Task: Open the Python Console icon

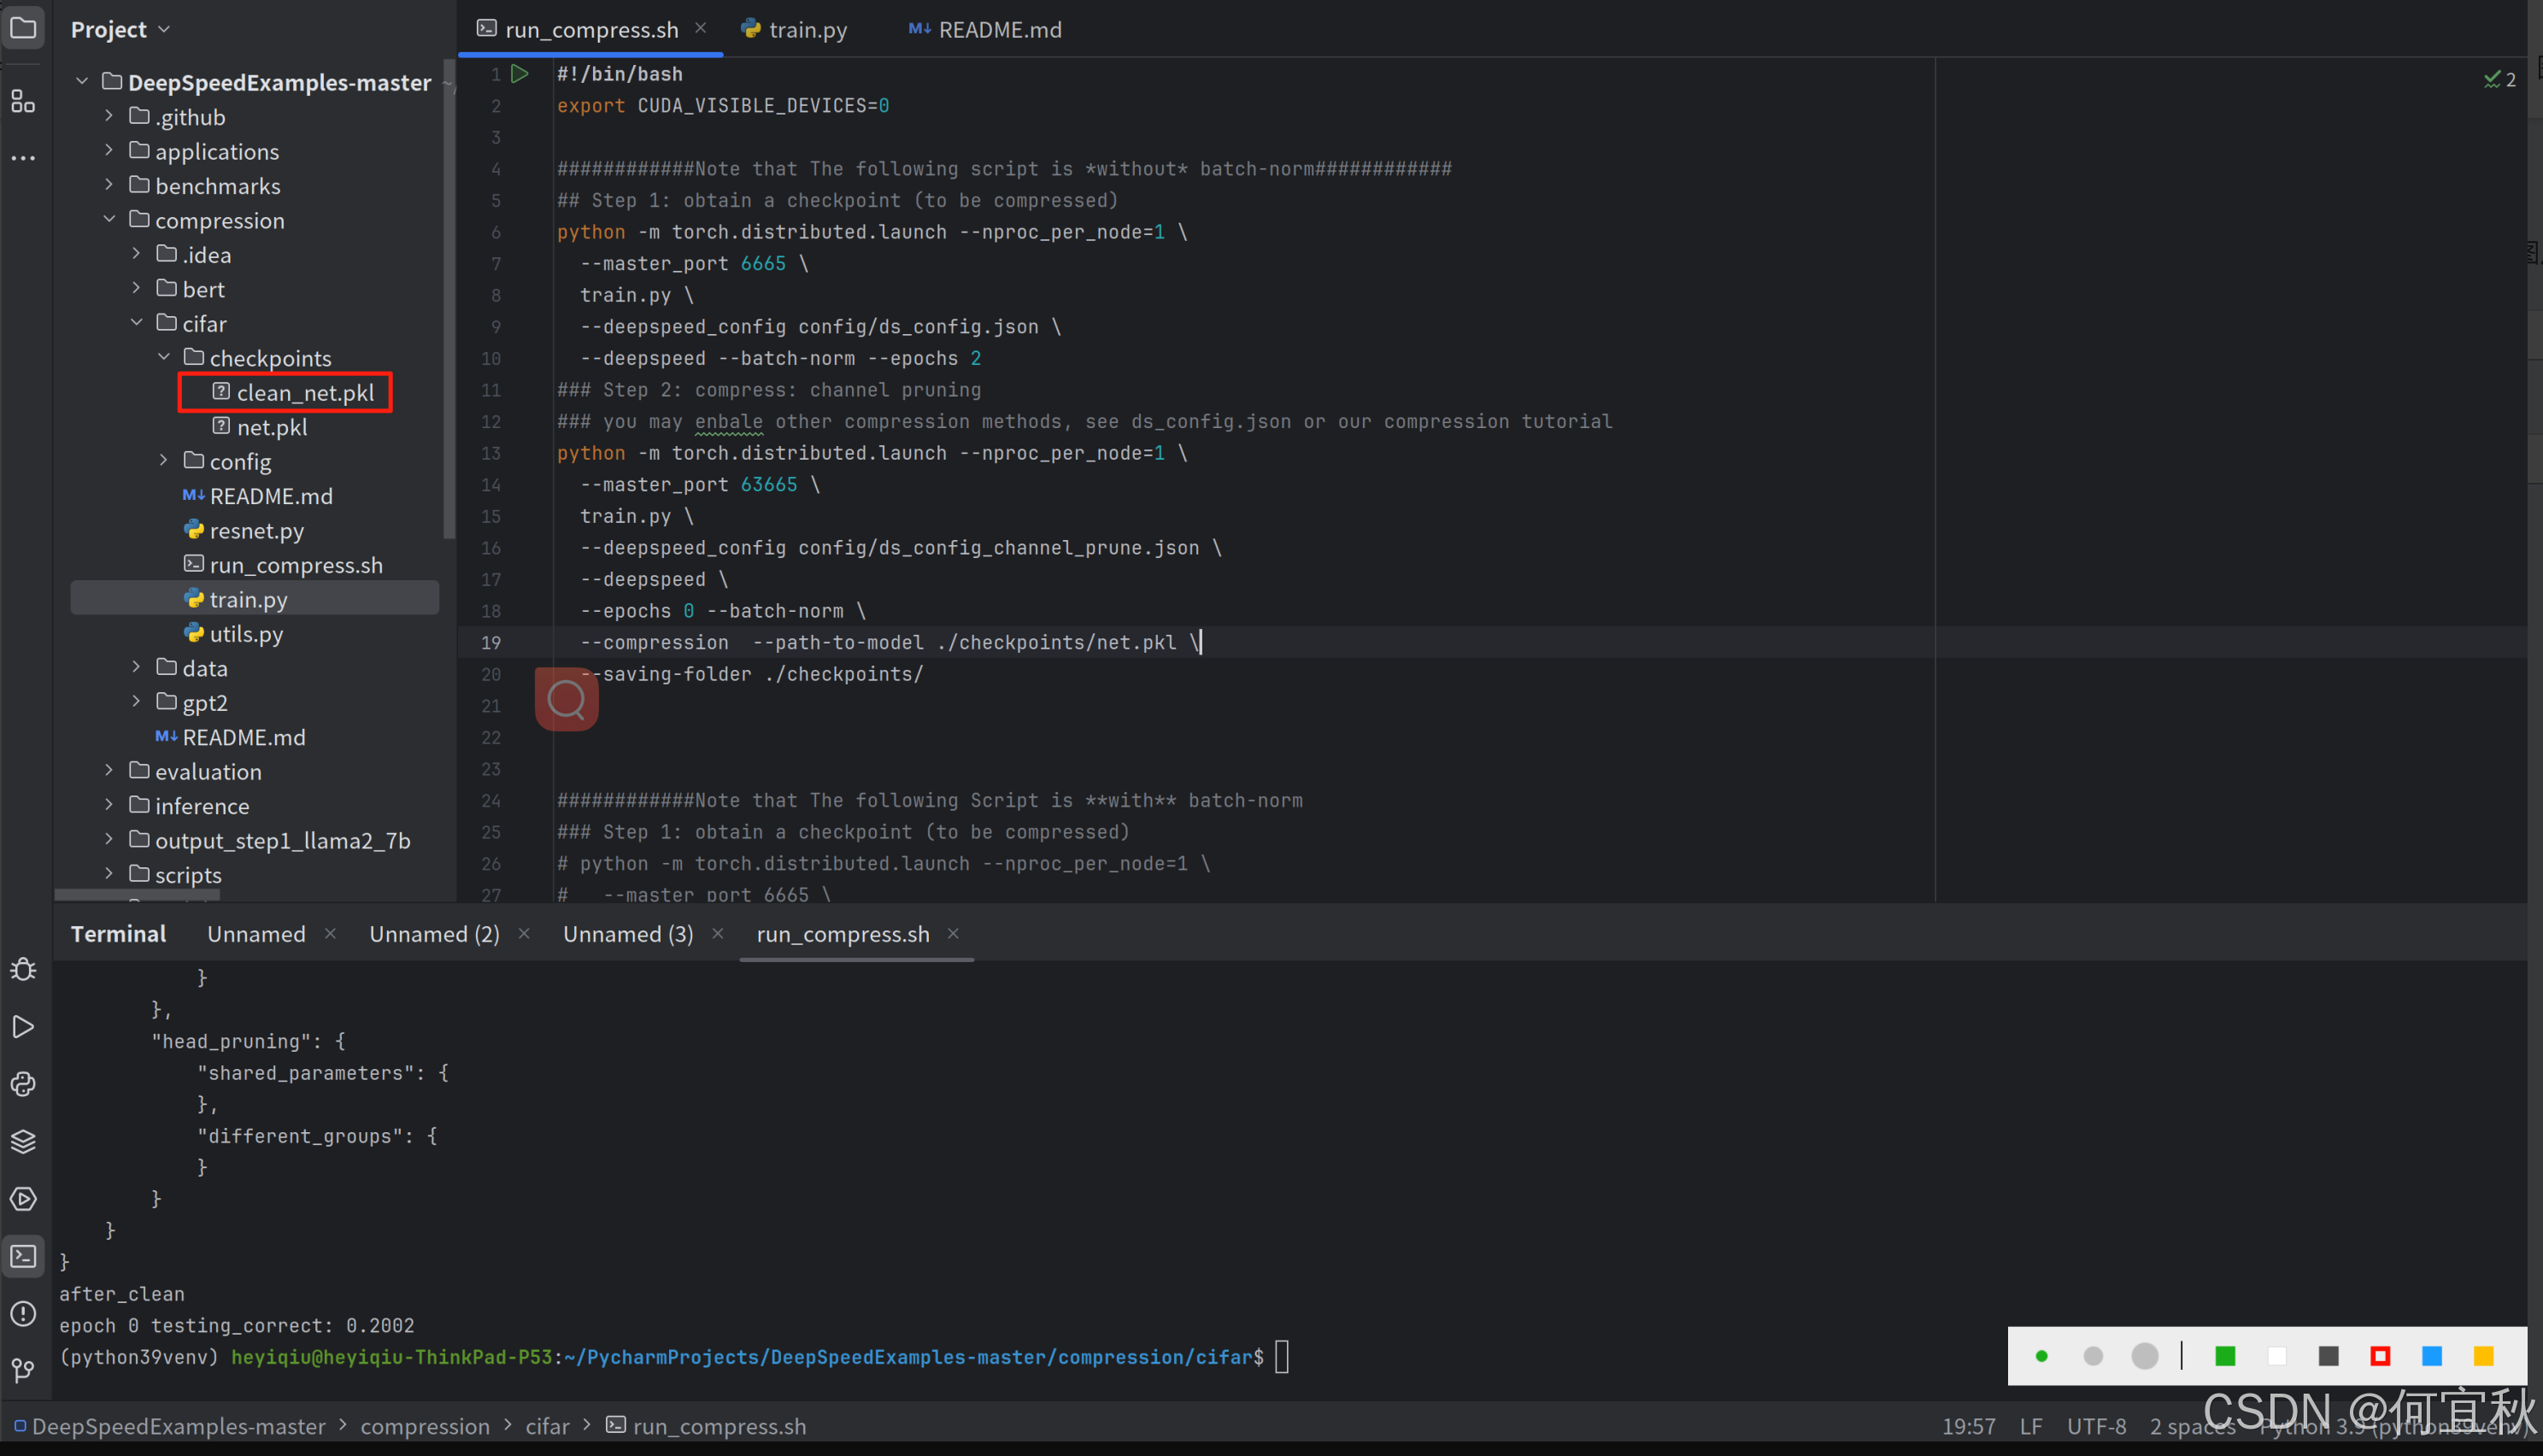Action: [x=23, y=1084]
